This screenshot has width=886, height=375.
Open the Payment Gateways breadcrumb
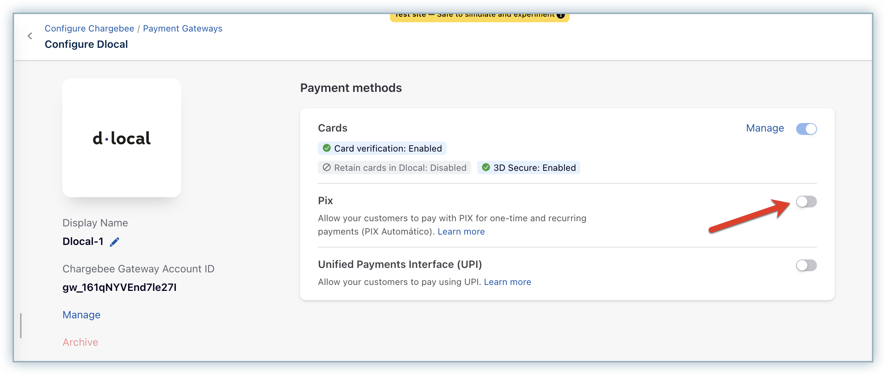click(x=183, y=29)
